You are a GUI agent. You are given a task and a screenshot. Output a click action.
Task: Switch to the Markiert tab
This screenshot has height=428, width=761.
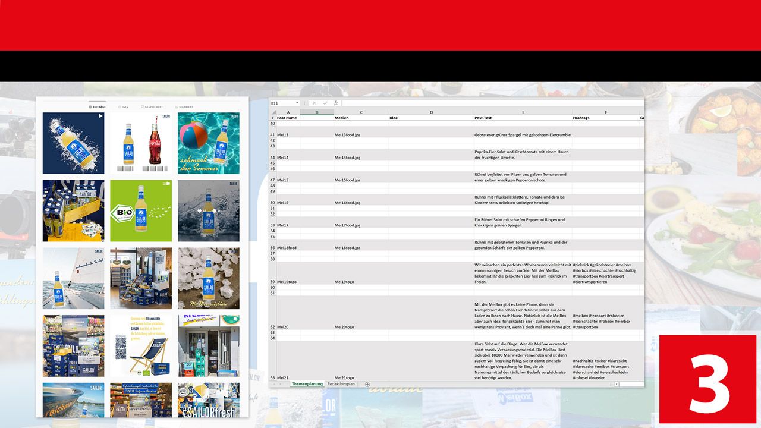coord(184,107)
